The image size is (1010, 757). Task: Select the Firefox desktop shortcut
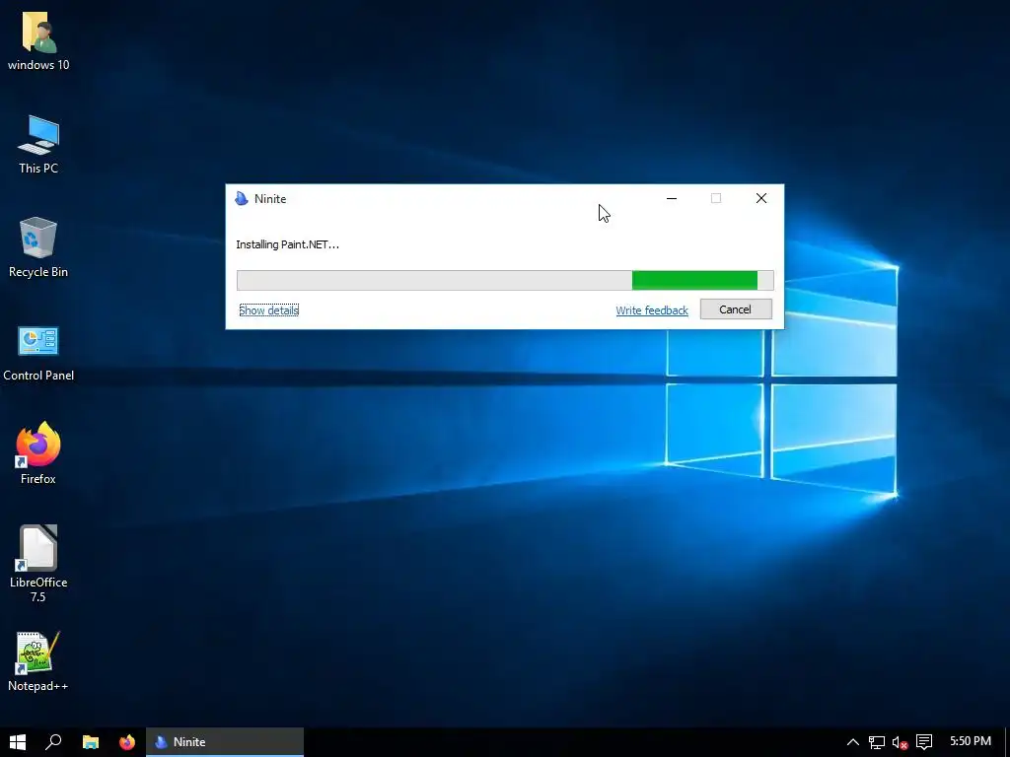click(38, 453)
